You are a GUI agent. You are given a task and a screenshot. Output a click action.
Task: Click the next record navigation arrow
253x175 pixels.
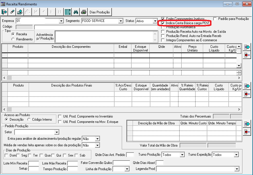coord(52,12)
